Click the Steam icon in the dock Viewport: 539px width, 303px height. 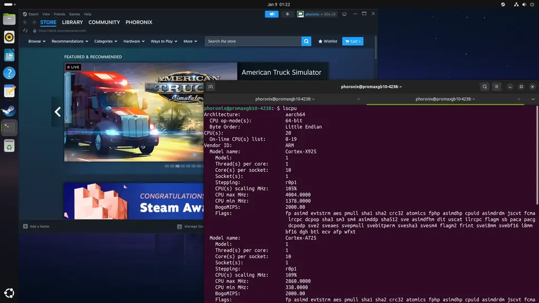click(x=9, y=110)
